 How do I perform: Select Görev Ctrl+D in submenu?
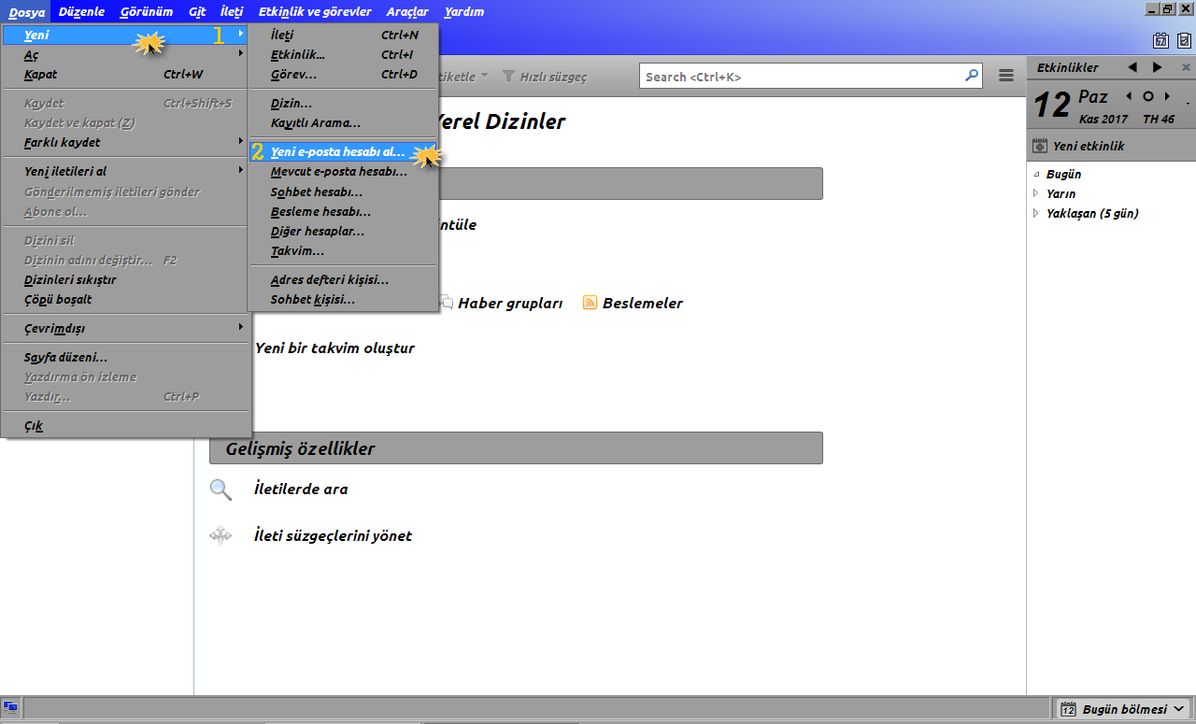coord(343,74)
